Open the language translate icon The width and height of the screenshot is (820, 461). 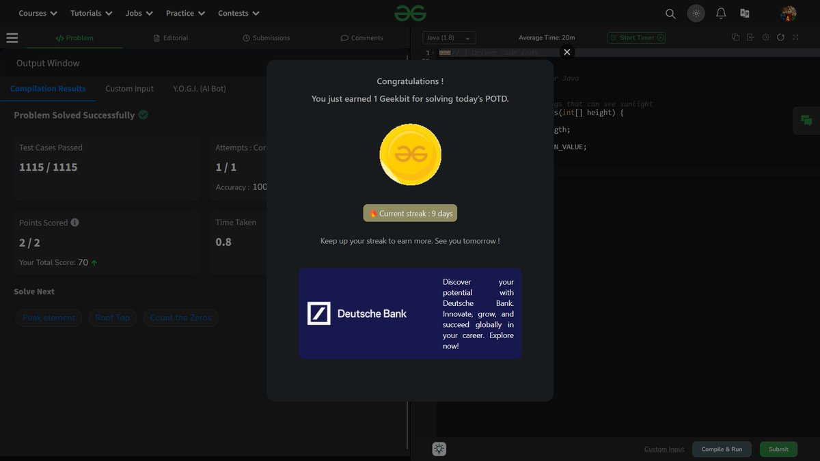point(745,14)
